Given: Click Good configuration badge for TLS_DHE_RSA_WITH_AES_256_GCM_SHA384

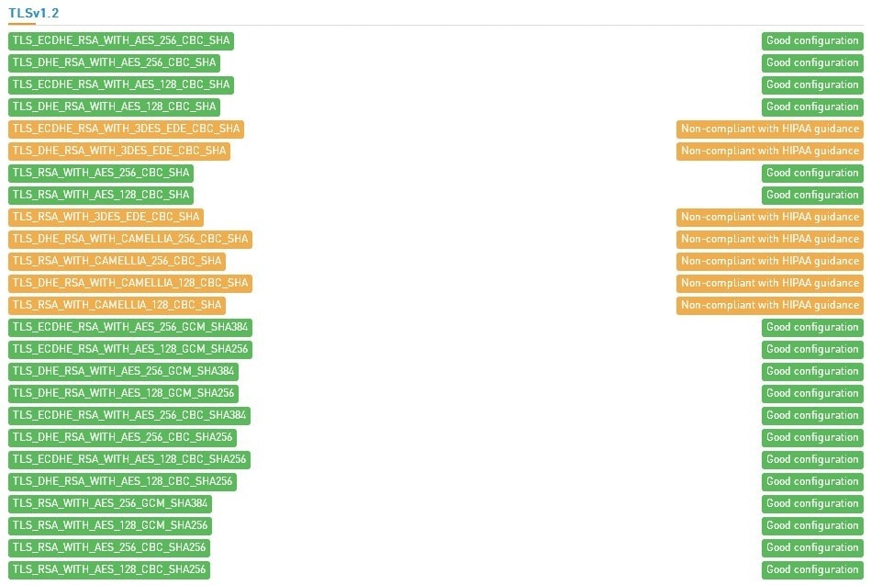Looking at the screenshot, I should pos(812,371).
